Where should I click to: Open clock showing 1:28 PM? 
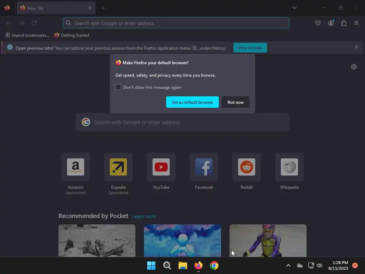[x=338, y=265]
